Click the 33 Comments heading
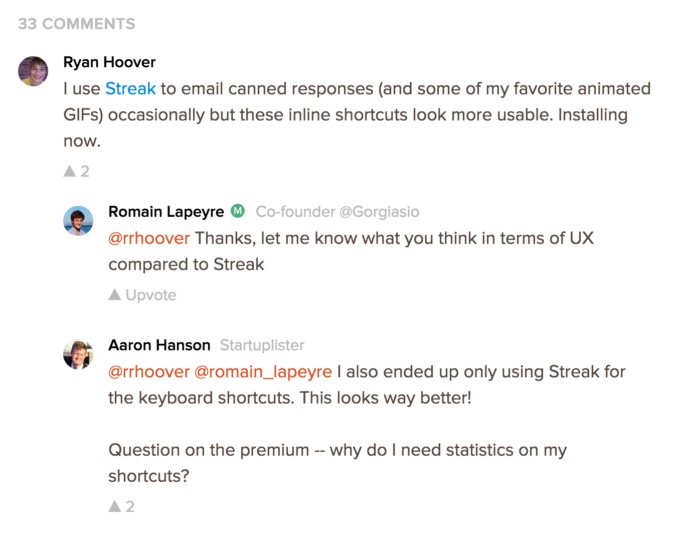 click(x=77, y=24)
